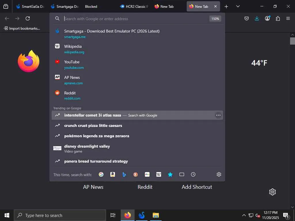
Task: Open the Firefox account icon
Action: click(x=267, y=18)
